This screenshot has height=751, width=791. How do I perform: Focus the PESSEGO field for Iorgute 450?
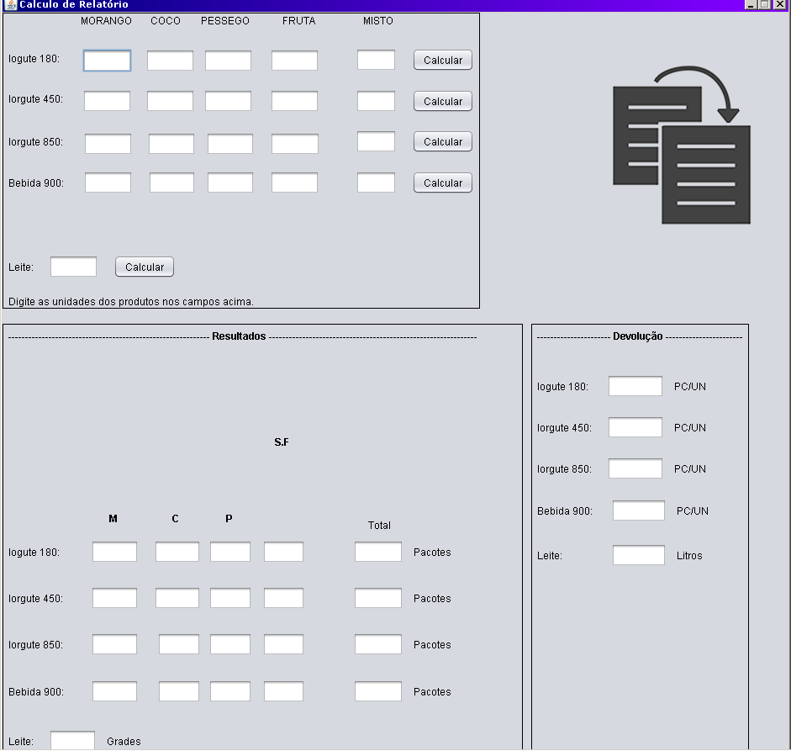tap(228, 101)
